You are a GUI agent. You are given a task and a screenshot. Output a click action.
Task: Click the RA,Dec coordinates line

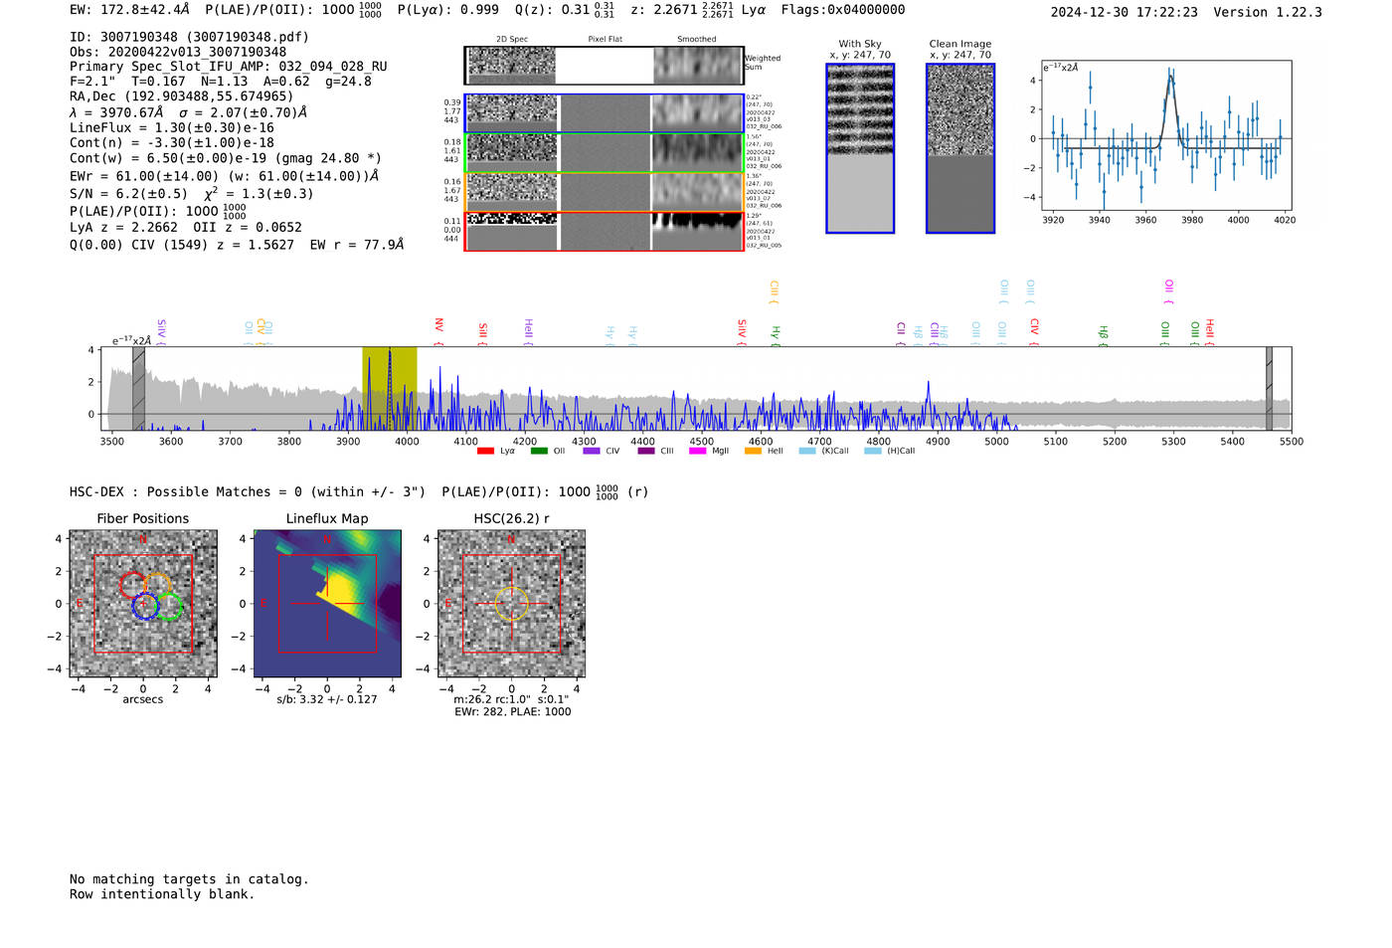[x=182, y=96]
